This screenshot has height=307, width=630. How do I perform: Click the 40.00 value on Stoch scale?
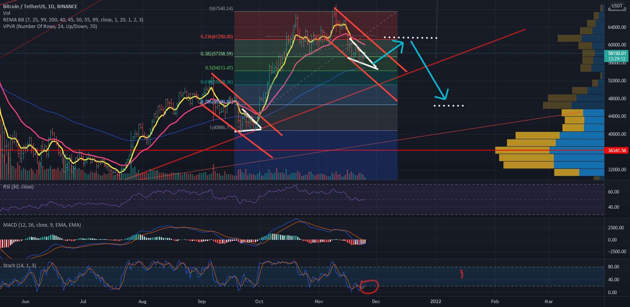coord(614,280)
